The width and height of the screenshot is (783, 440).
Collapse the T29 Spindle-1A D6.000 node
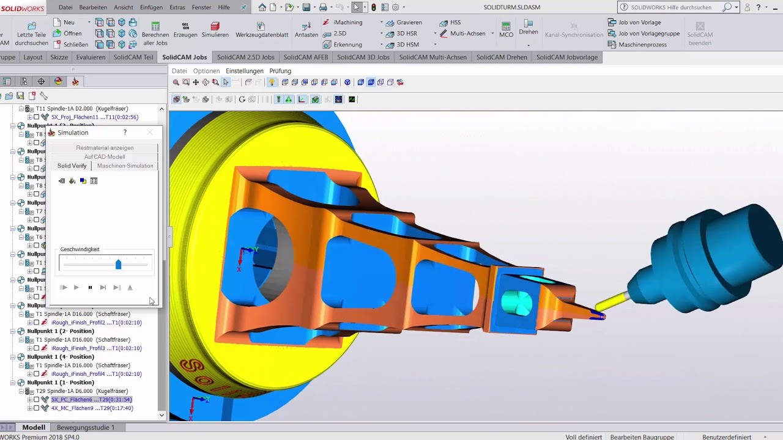point(21,391)
